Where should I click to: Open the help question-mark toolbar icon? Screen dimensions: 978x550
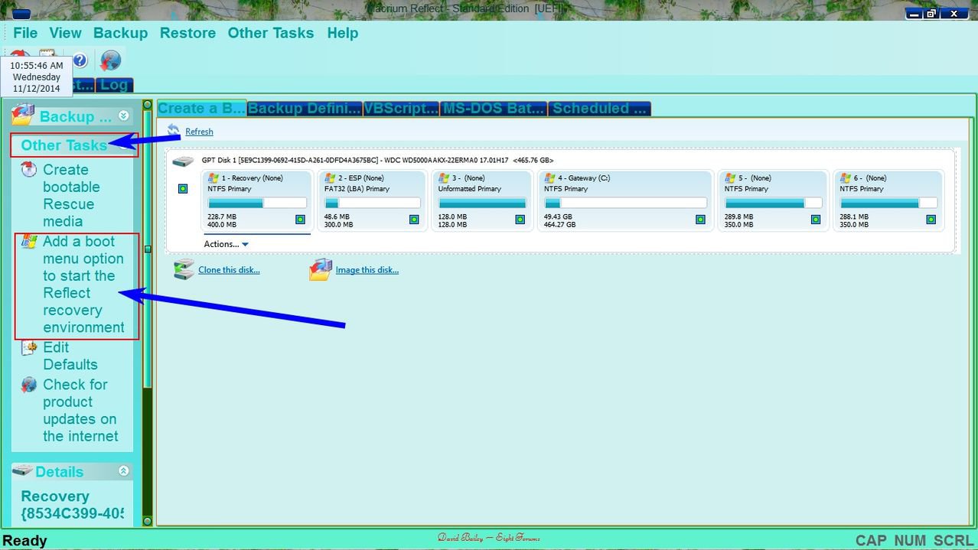(x=80, y=60)
